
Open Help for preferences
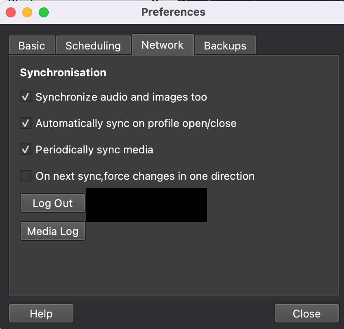(x=41, y=313)
